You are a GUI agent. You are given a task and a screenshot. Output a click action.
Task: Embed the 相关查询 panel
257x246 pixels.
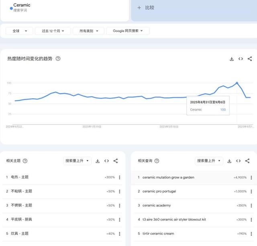[x=238, y=161]
